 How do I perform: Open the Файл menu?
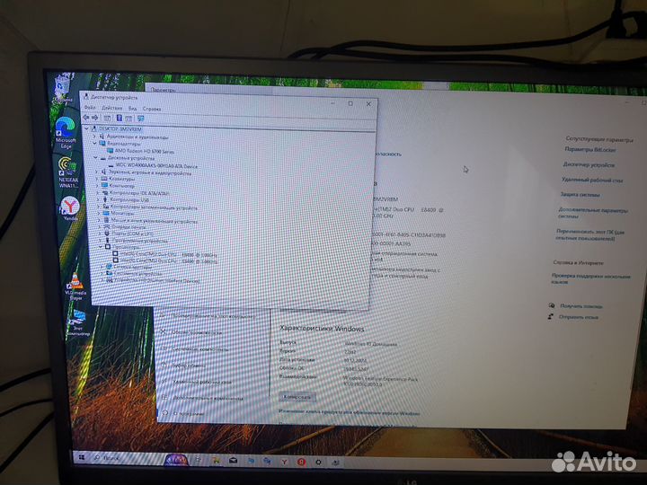(x=91, y=108)
